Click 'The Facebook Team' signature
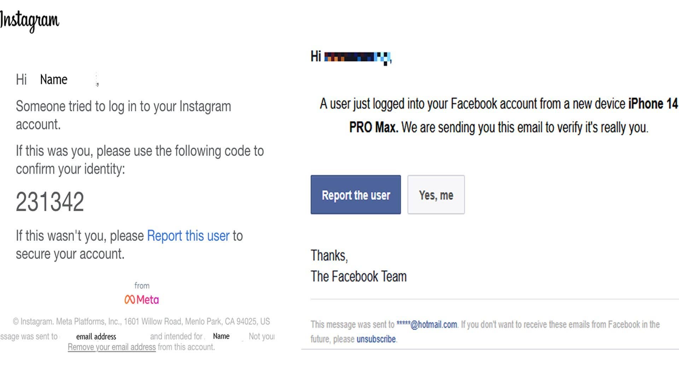Image resolution: width=679 pixels, height=381 pixels. [358, 277]
